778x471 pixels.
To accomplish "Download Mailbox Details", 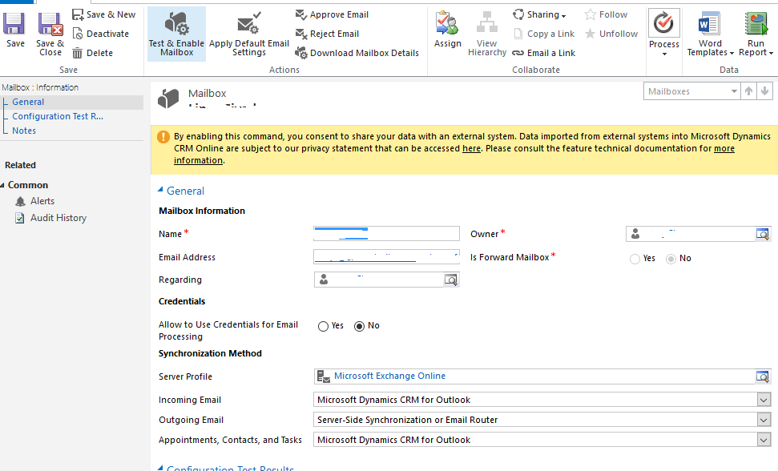I will 357,53.
